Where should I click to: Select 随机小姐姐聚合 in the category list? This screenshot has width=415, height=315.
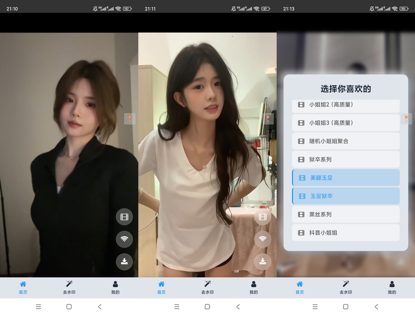point(346,141)
